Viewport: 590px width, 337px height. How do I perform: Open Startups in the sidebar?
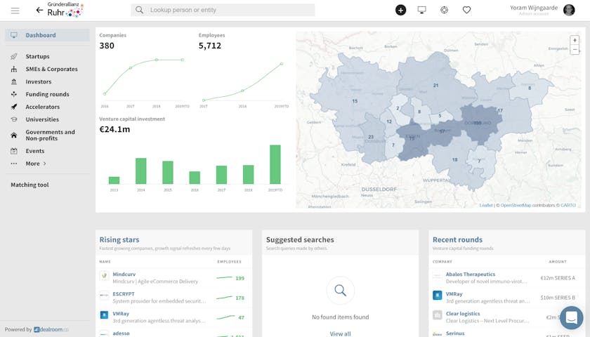click(37, 56)
